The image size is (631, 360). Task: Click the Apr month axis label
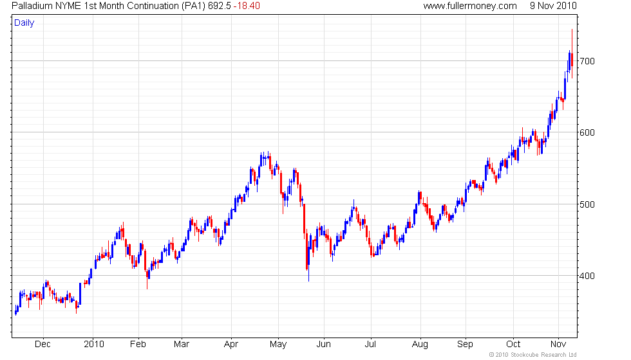[231, 345]
